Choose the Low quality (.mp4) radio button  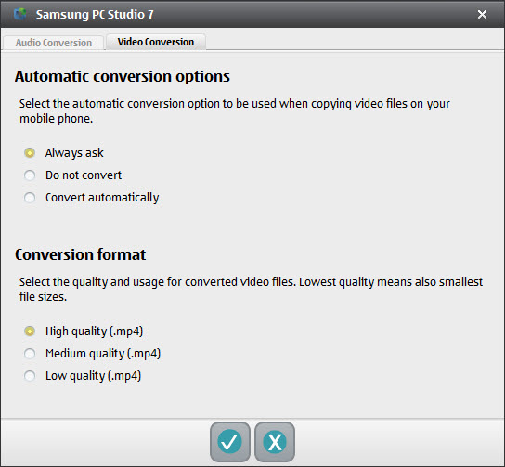click(x=30, y=375)
